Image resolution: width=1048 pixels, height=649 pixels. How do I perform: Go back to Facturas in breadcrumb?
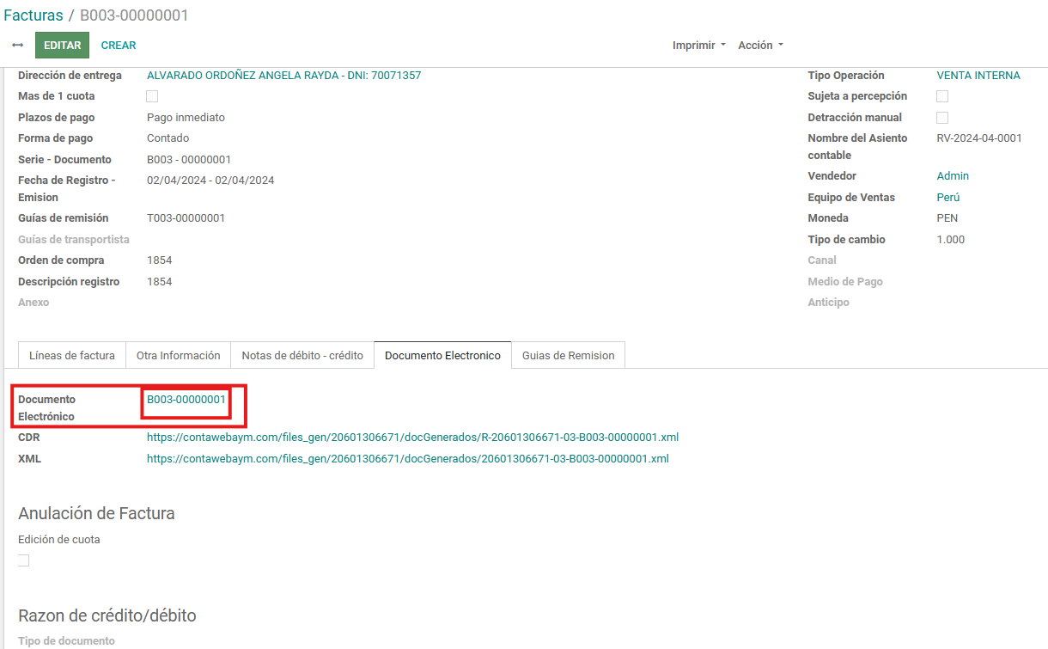pos(34,15)
